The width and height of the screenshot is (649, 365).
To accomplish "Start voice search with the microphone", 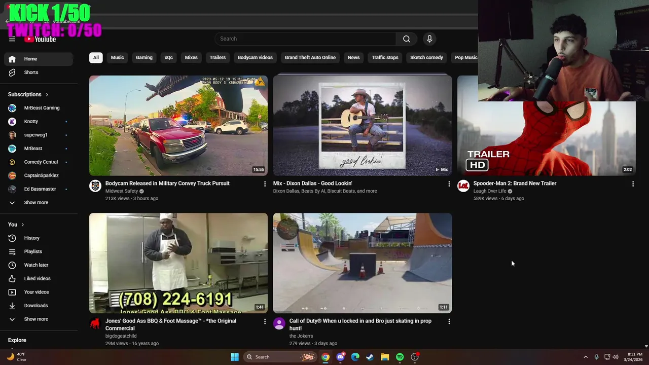I will click(429, 39).
